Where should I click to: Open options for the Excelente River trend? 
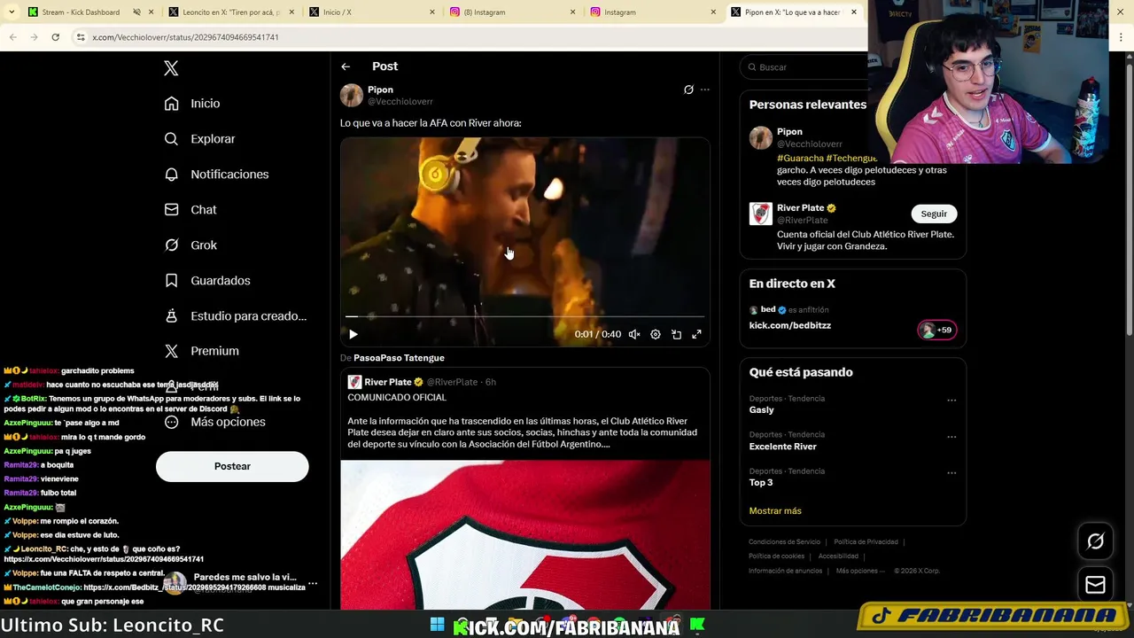(951, 437)
